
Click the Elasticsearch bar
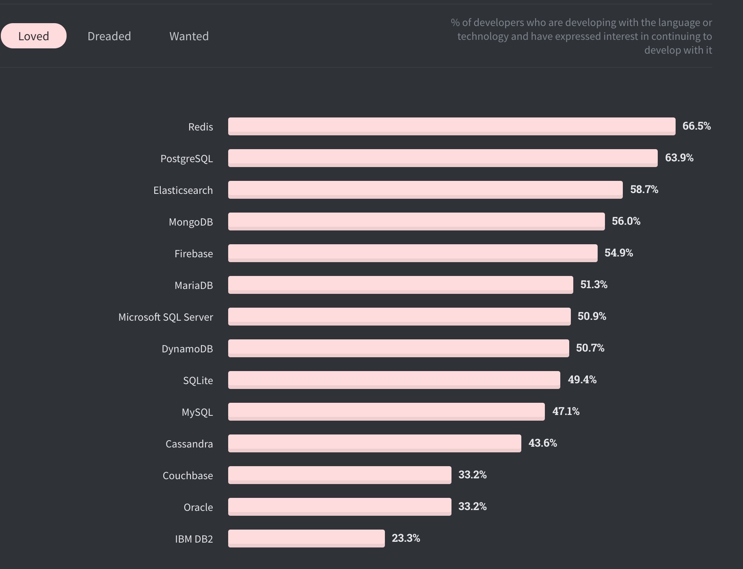(425, 190)
